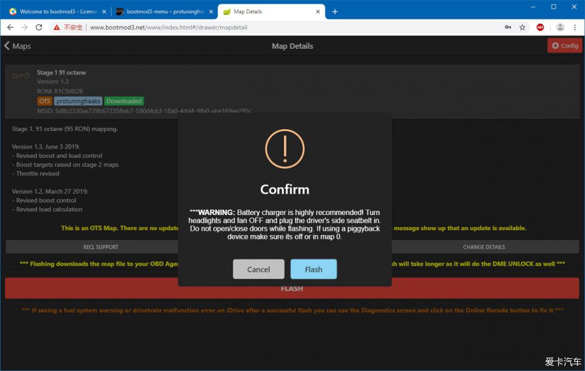
Task: Click the warning exclamation circle icon
Action: (x=285, y=149)
